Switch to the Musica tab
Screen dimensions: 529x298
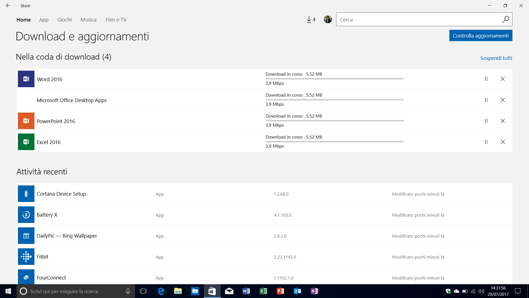pos(88,20)
